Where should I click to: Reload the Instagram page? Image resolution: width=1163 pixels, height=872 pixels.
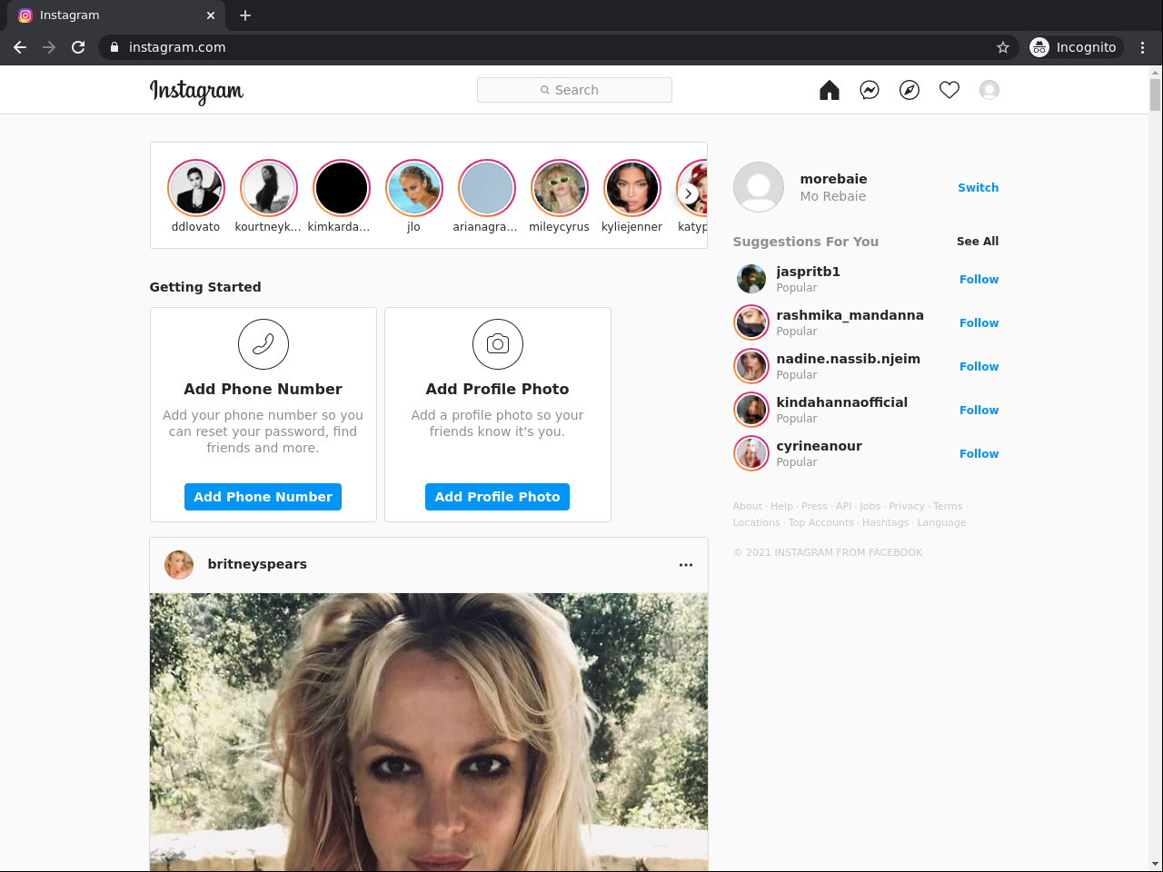(78, 47)
